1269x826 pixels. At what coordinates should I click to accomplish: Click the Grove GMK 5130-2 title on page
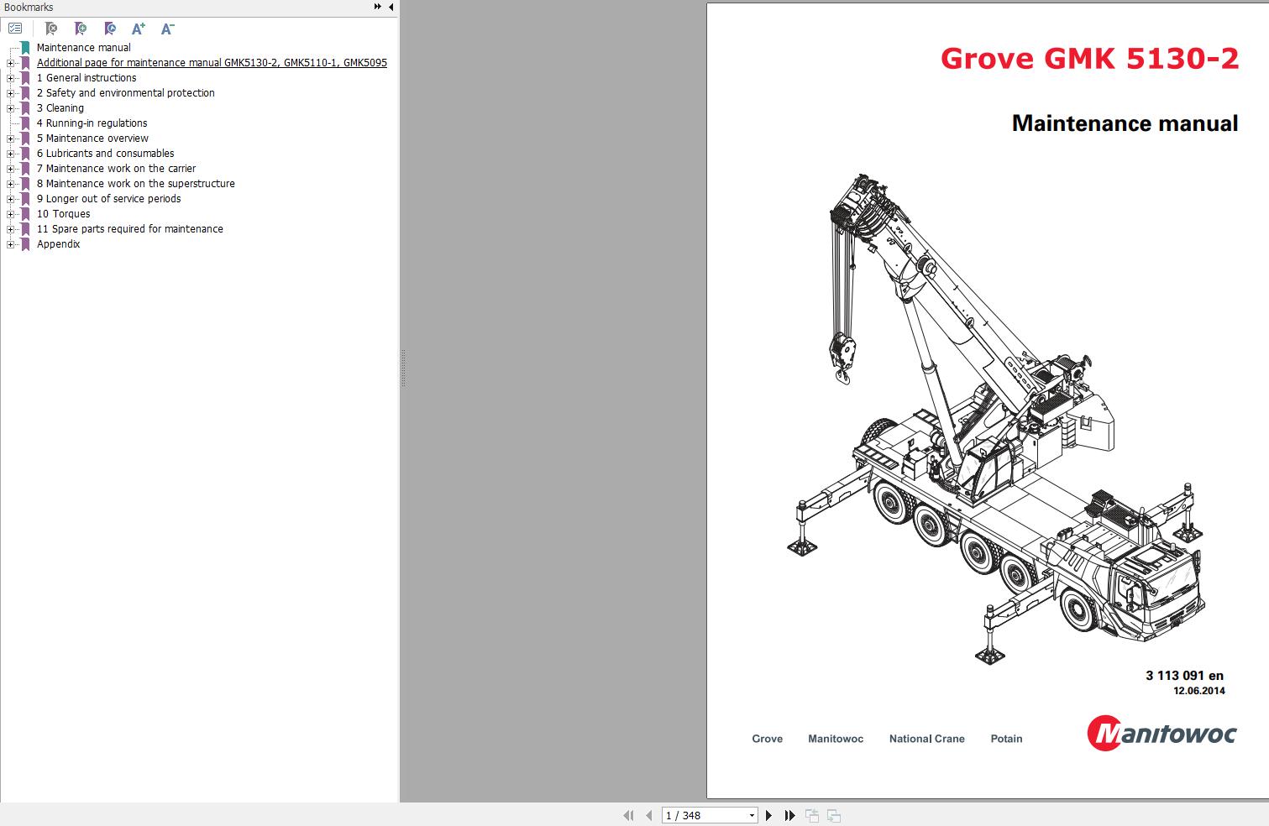tap(1089, 58)
